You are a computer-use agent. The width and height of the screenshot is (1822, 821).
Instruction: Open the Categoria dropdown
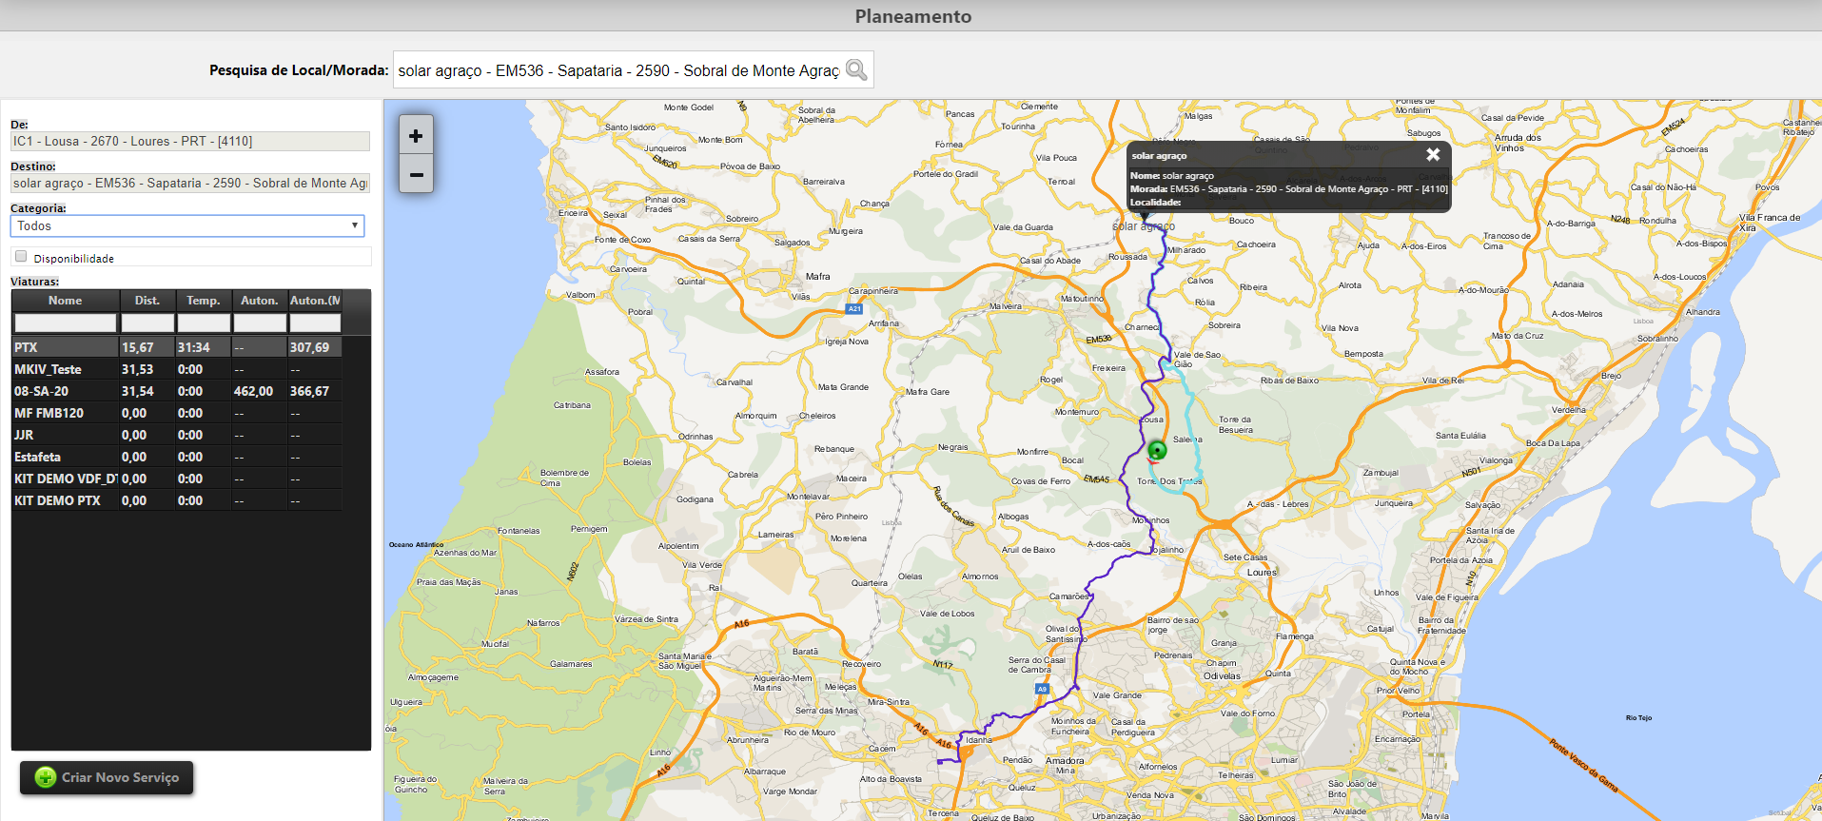(187, 225)
